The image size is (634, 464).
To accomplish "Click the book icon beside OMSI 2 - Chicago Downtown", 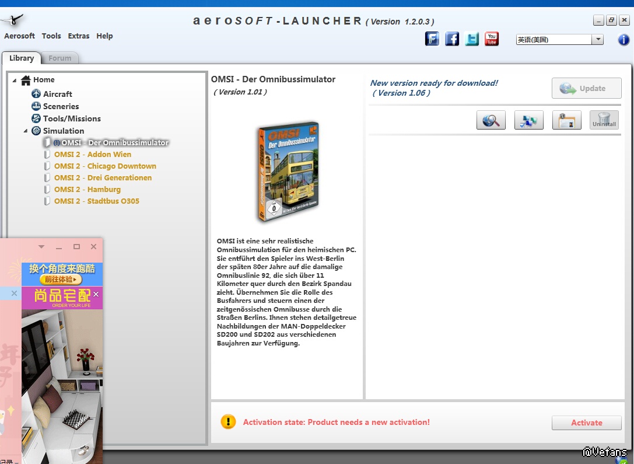I will point(47,166).
